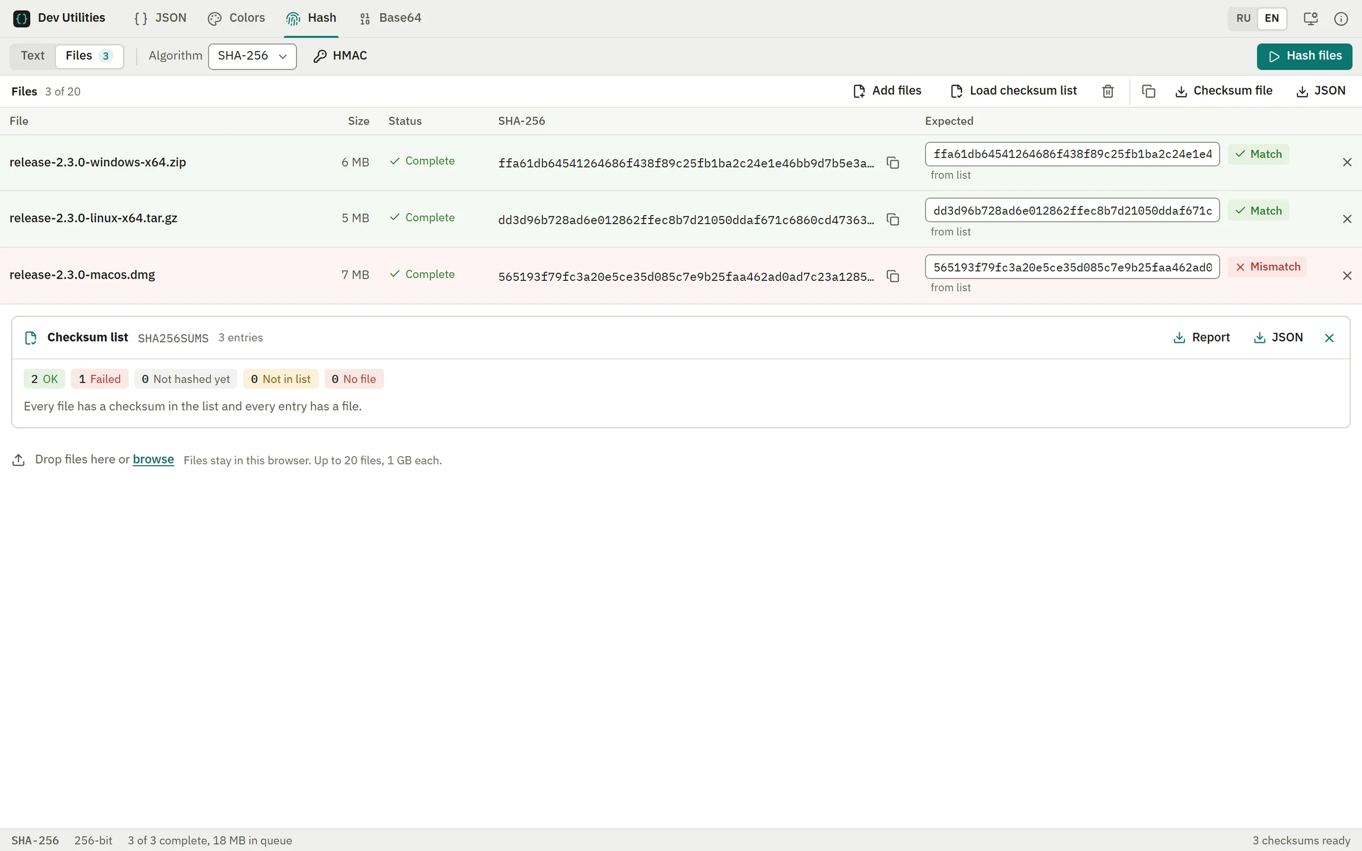Screen dimensions: 1362x851
Task: Click expected hash field for linux-x64.tar.gz
Action: point(1072,210)
